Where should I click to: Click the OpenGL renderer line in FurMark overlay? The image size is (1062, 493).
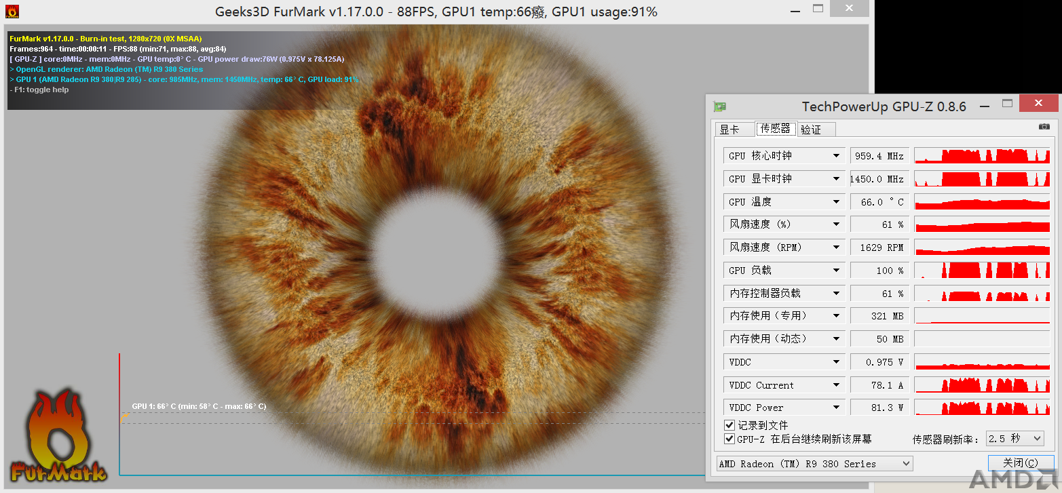(x=107, y=69)
